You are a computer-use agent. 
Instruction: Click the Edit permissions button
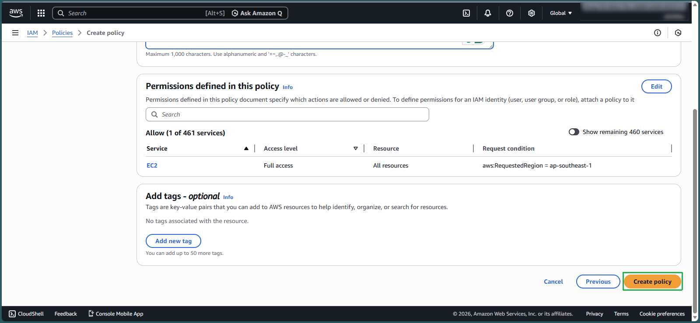click(656, 86)
